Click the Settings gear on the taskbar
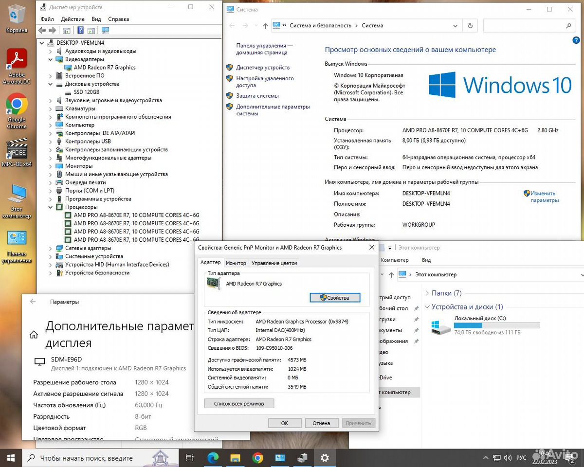584x467 pixels. tap(325, 458)
